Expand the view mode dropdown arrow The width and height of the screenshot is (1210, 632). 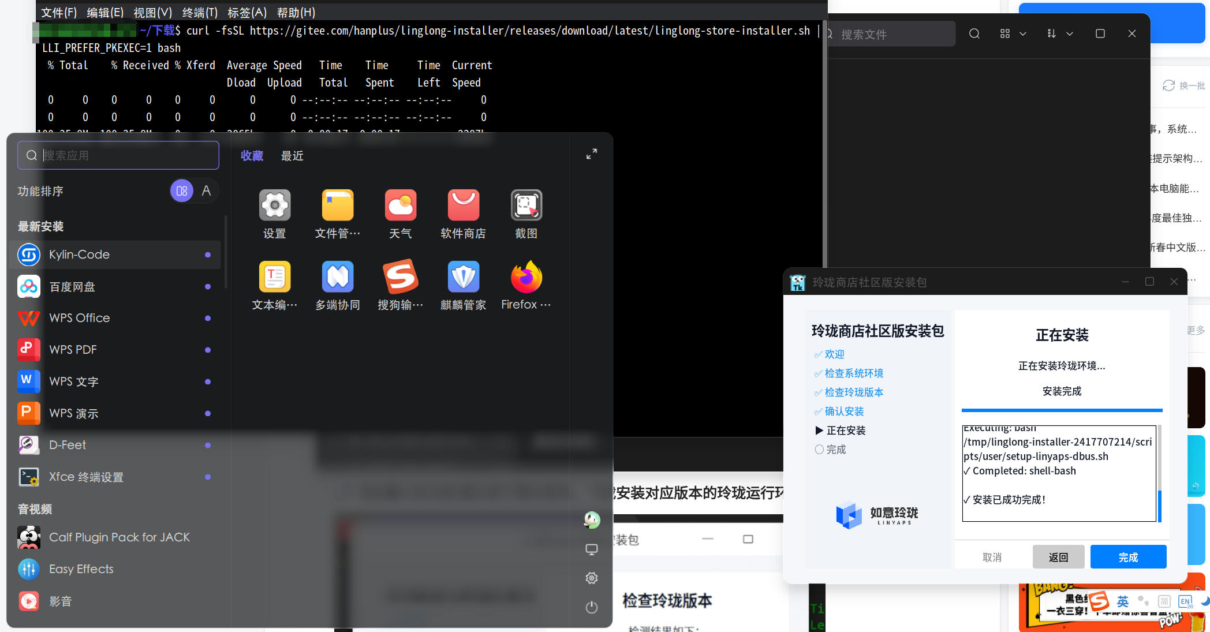1023,34
